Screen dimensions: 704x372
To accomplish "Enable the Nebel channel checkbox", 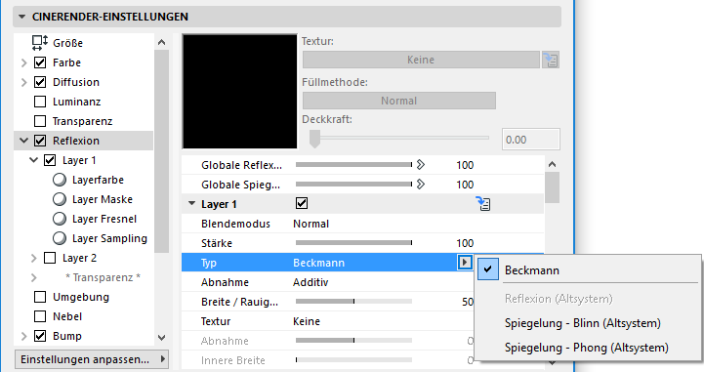I will tap(40, 316).
